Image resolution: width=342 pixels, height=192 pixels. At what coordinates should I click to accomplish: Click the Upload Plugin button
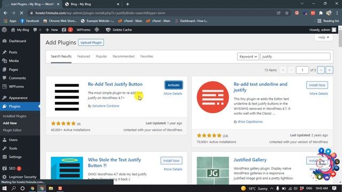click(91, 43)
